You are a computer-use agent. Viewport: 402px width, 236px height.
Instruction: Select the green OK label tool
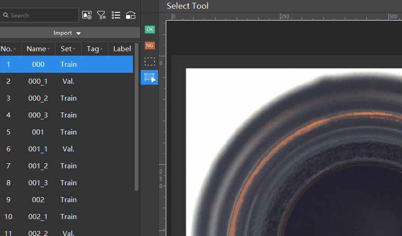click(x=150, y=30)
